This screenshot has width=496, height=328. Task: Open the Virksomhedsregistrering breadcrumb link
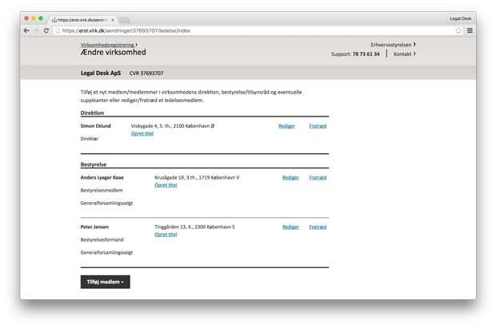(x=107, y=45)
